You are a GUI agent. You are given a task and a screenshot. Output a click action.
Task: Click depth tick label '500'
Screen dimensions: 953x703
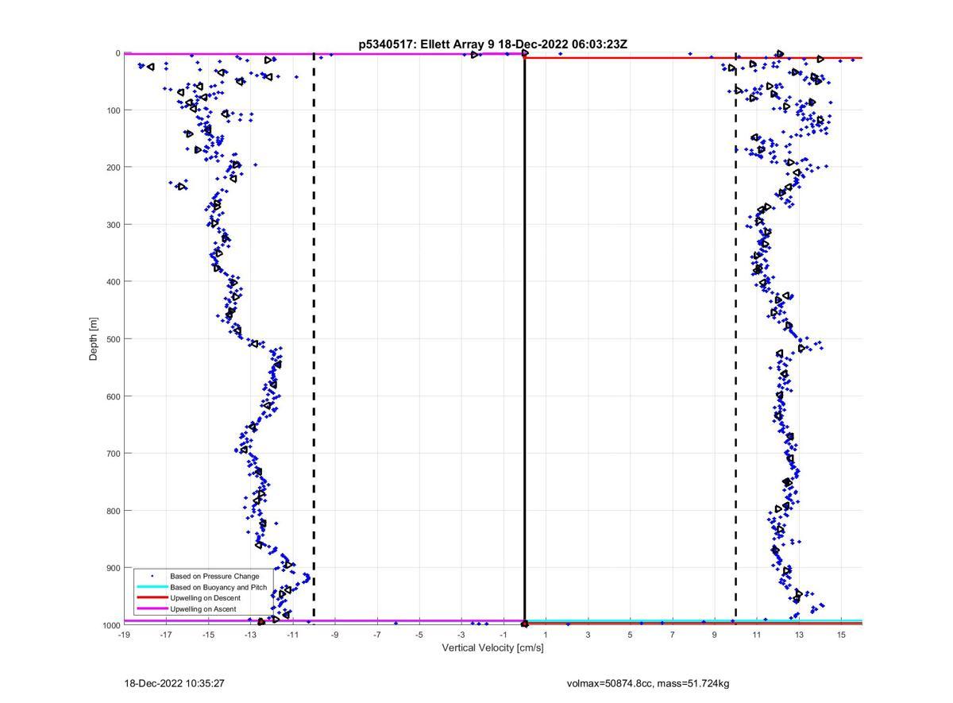tap(113, 339)
